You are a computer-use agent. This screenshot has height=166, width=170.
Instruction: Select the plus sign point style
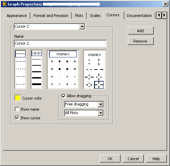tap(67, 76)
